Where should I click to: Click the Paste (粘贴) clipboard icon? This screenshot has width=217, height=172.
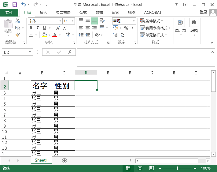point(8,24)
